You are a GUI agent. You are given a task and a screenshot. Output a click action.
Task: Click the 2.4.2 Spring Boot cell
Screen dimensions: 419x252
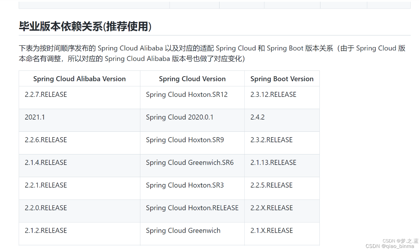coord(282,120)
